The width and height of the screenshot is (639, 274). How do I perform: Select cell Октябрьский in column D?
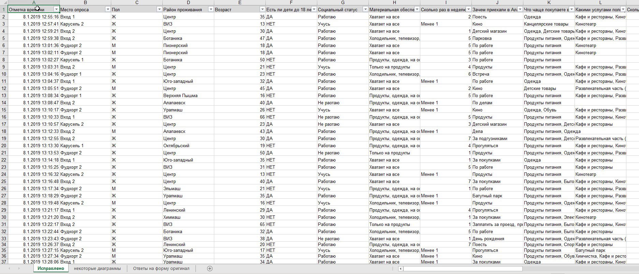coord(188,146)
